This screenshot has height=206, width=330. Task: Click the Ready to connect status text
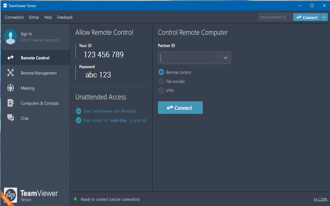point(110,199)
